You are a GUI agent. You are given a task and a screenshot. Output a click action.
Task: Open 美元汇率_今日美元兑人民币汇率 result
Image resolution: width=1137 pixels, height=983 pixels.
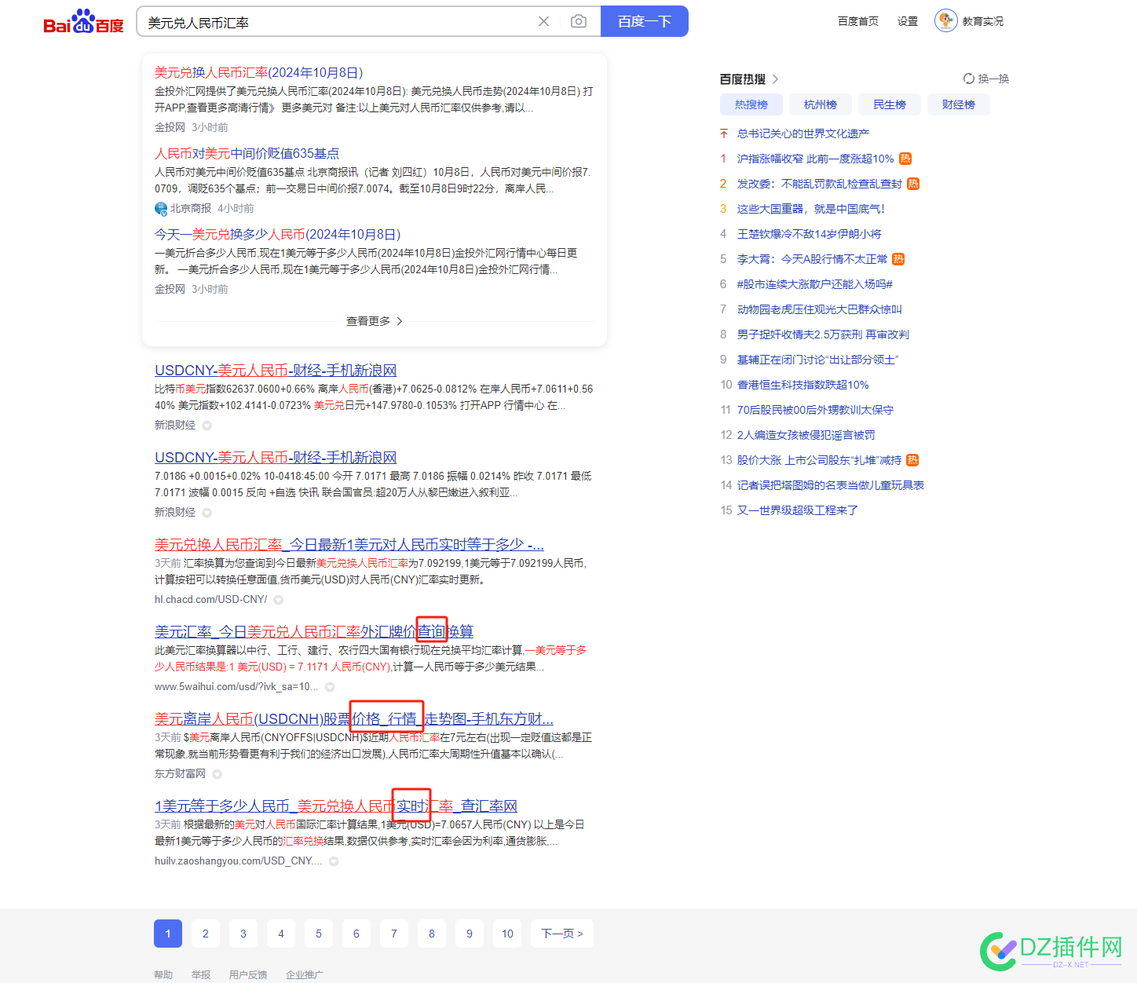point(314,631)
